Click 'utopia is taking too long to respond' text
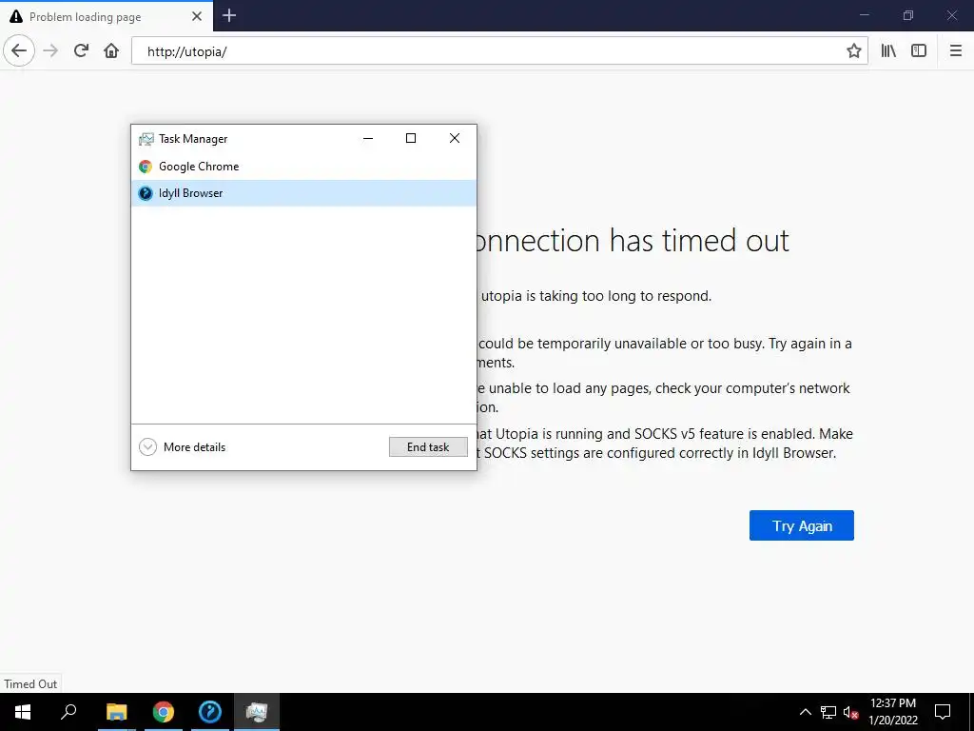 point(596,296)
